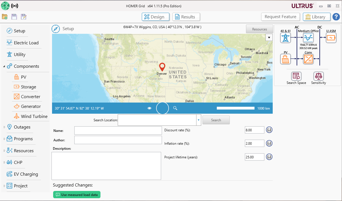342x201 pixels.
Task: Click the Denver label on the map
Action: [x=162, y=74]
